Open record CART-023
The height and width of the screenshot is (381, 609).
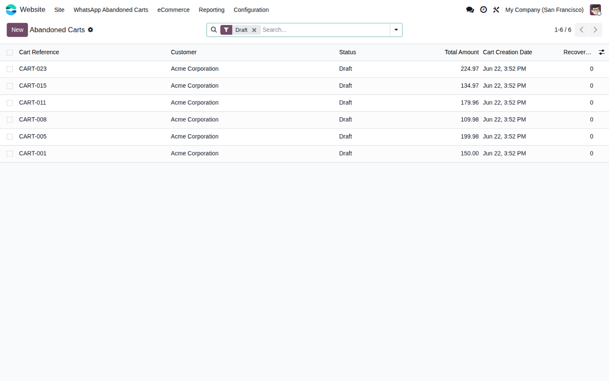click(32, 69)
